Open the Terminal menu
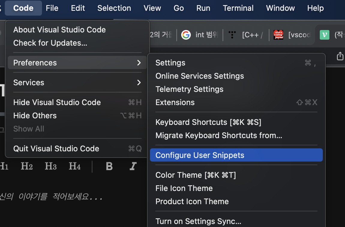The width and height of the screenshot is (345, 227). (x=238, y=8)
